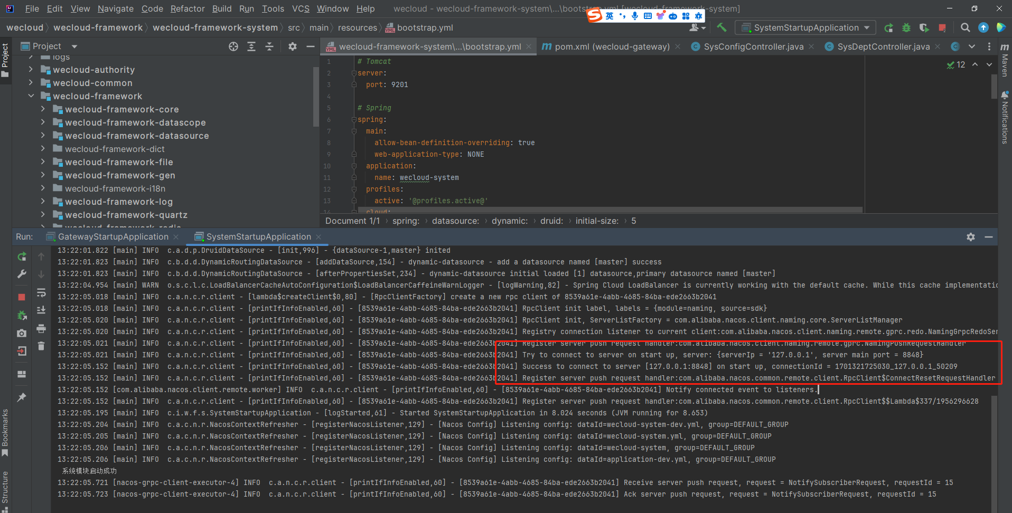Viewport: 1012px width, 513px height.
Task: Expand wecloud-framework-datasource module
Action: [43, 136]
